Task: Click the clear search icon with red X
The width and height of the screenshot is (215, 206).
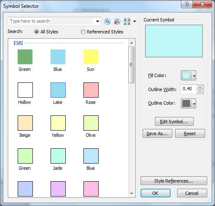Action: (x=117, y=21)
